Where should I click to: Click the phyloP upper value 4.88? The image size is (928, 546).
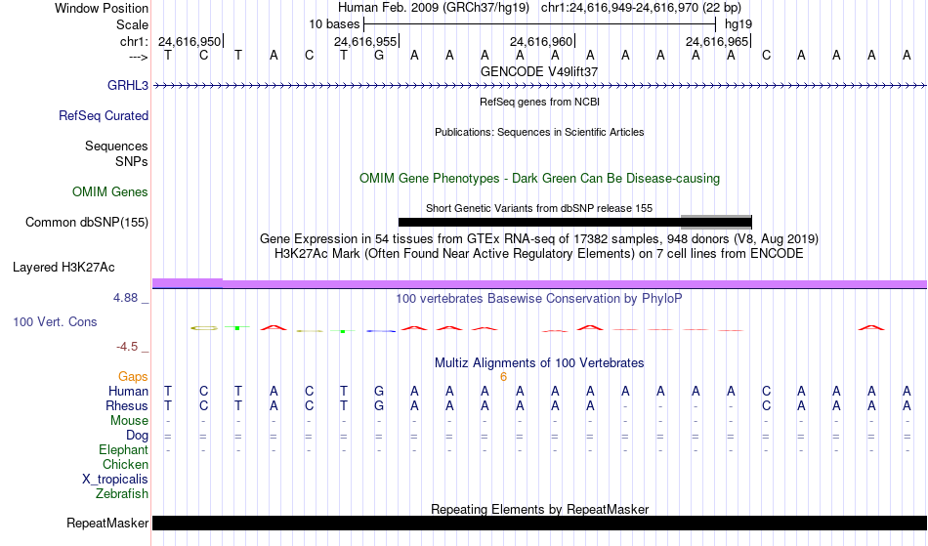[125, 298]
